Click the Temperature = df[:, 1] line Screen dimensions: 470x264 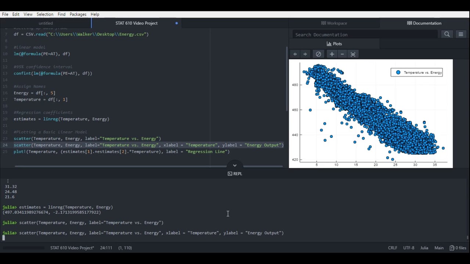(x=41, y=100)
